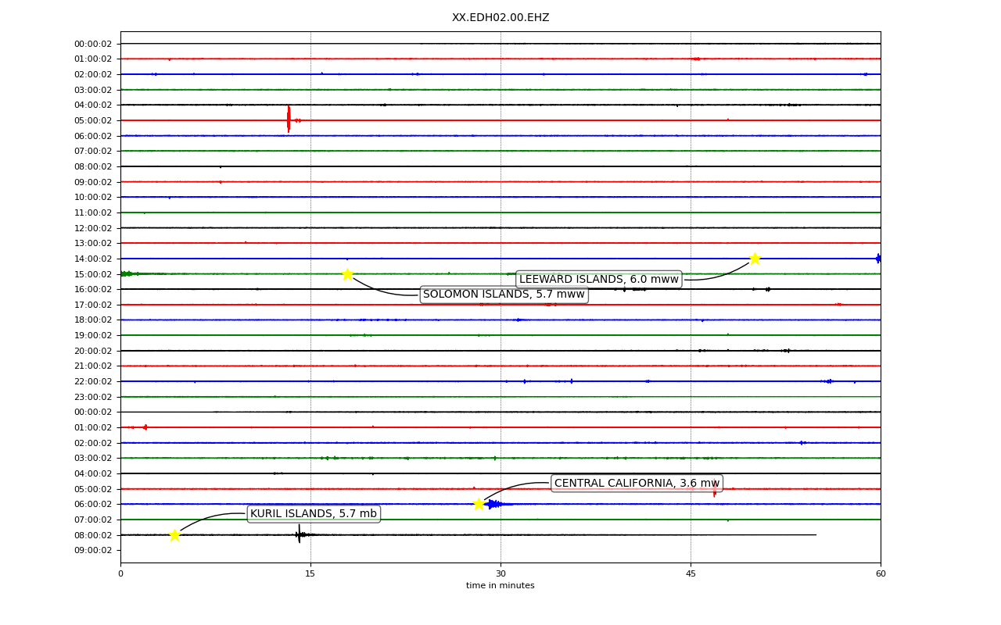Click the Central California yellow star marker
This screenshot has width=1001, height=625.
479,504
